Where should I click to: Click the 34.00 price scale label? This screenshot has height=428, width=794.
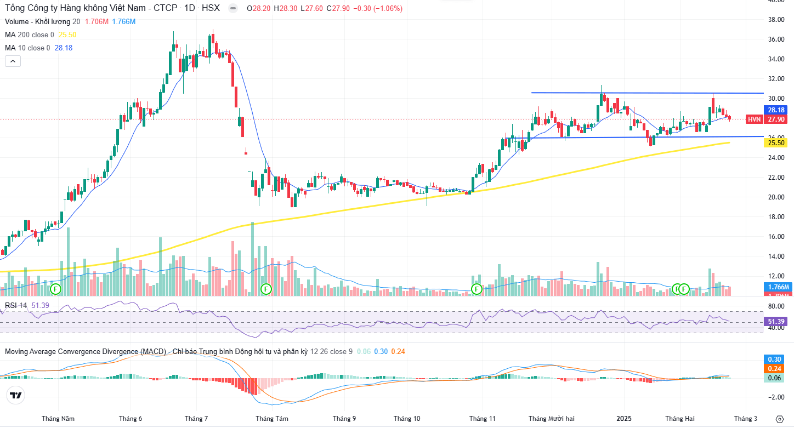click(x=776, y=59)
